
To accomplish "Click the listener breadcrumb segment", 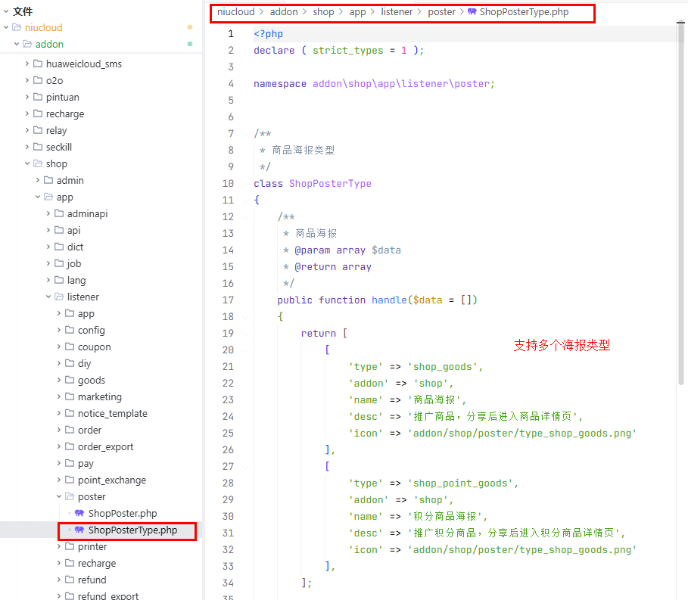I will coord(397,12).
